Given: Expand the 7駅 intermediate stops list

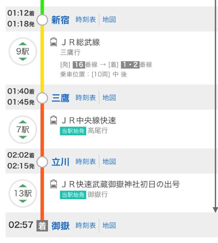Looking at the screenshot, I should point(23,129).
